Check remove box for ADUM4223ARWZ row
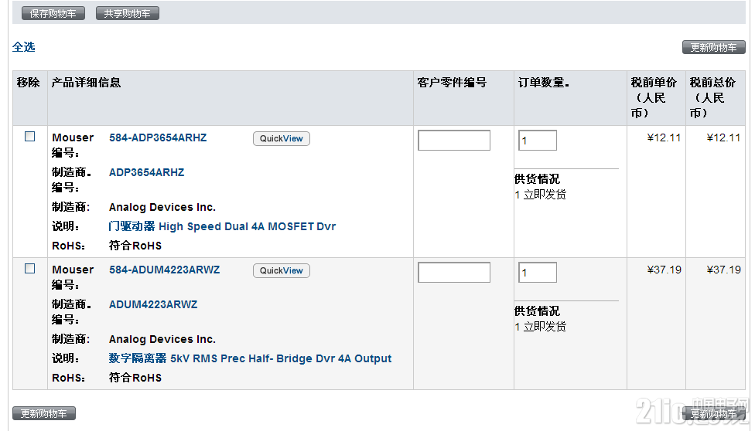 30,269
